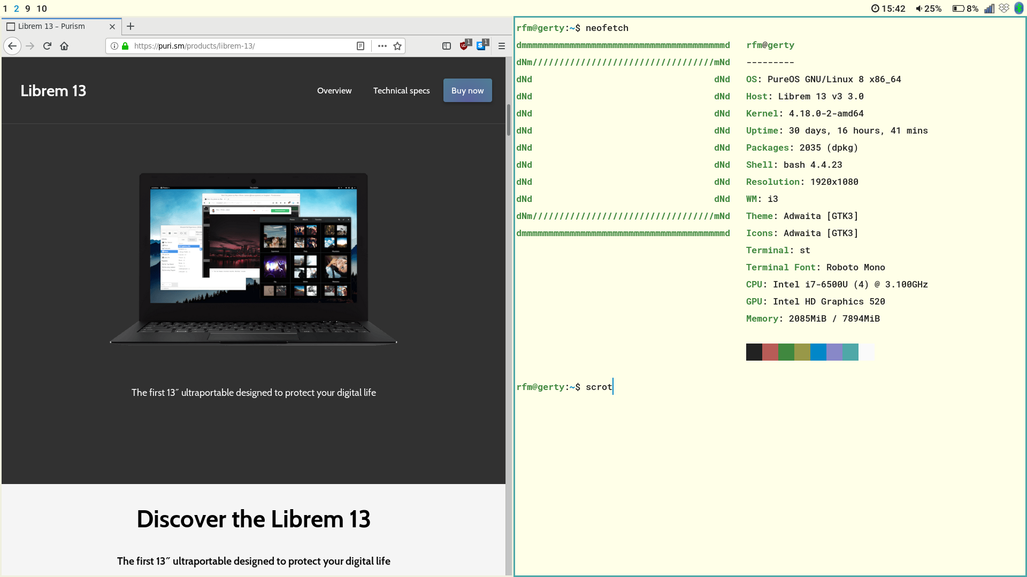Click the browser page vertical scrollbar
The height and width of the screenshot is (577, 1027).
pos(509,120)
